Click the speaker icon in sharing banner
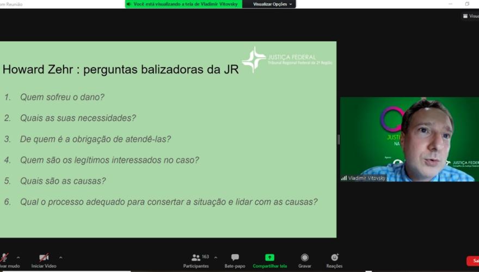Screen dimensions: 479x272 pyautogui.click(x=129, y=4)
